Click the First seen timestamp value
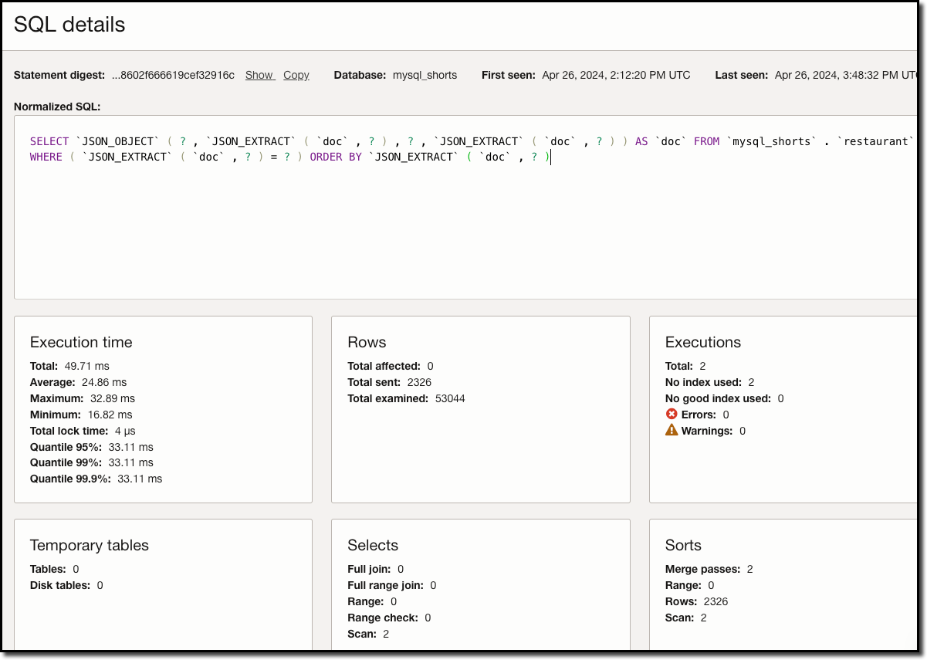This screenshot has height=660, width=927. (x=615, y=75)
